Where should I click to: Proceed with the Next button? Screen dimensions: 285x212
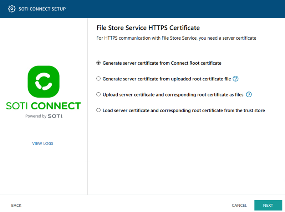coord(268,205)
